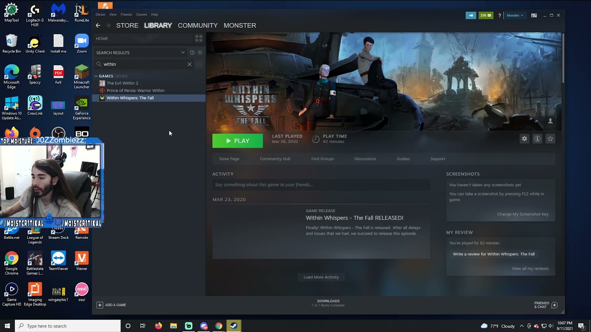Open the View menu
This screenshot has width=591, height=332.
(x=113, y=14)
